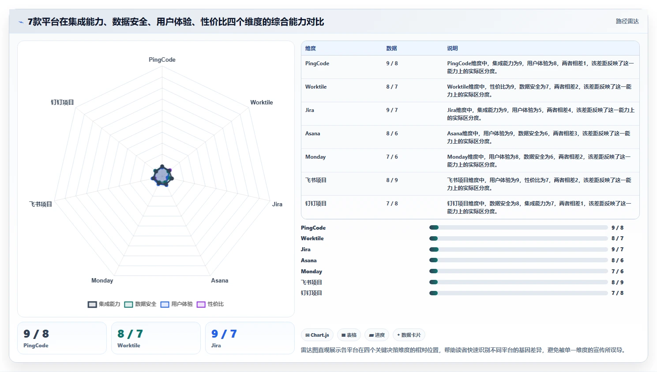Click the Chart.js tag
The width and height of the screenshot is (657, 372).
[x=317, y=335]
